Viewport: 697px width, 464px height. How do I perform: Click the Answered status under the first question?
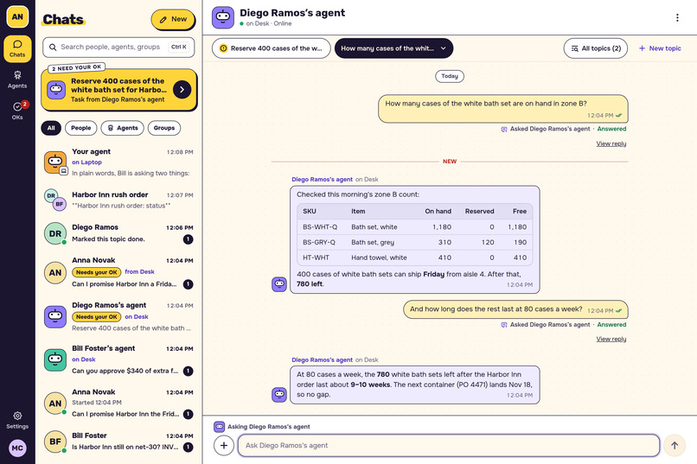[611, 129]
